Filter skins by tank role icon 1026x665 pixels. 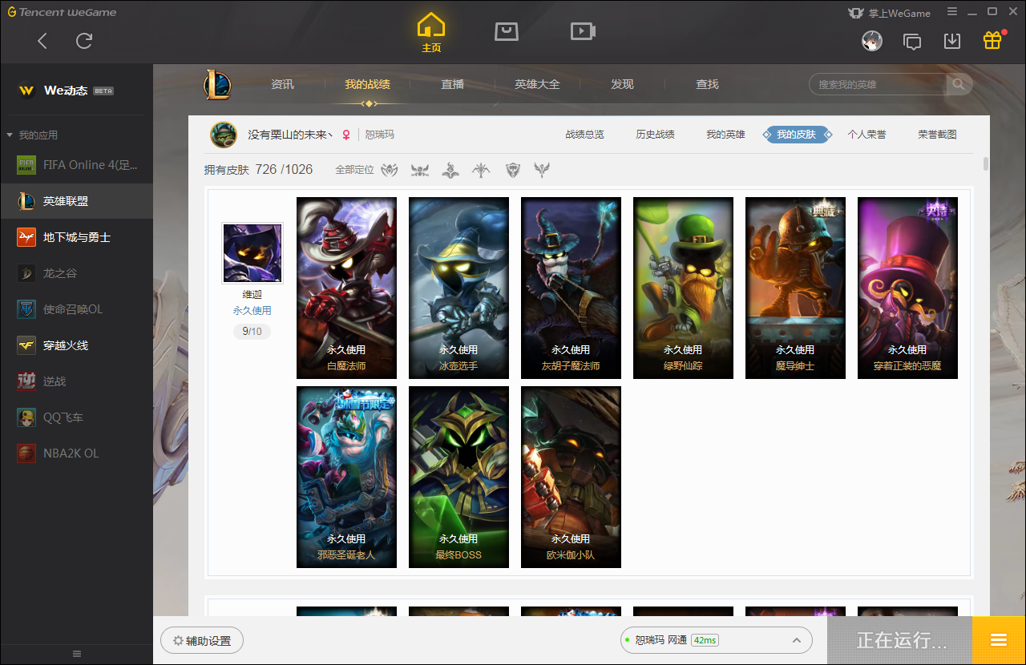click(513, 170)
